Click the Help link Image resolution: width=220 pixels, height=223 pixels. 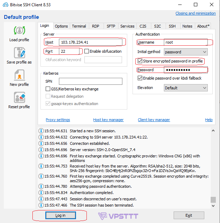209,120
